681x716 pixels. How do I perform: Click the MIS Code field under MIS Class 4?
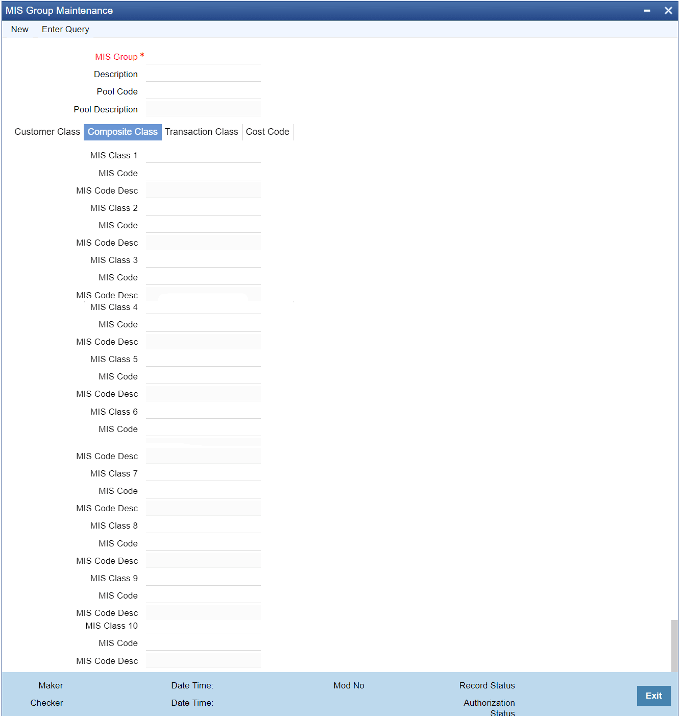pyautogui.click(x=203, y=324)
